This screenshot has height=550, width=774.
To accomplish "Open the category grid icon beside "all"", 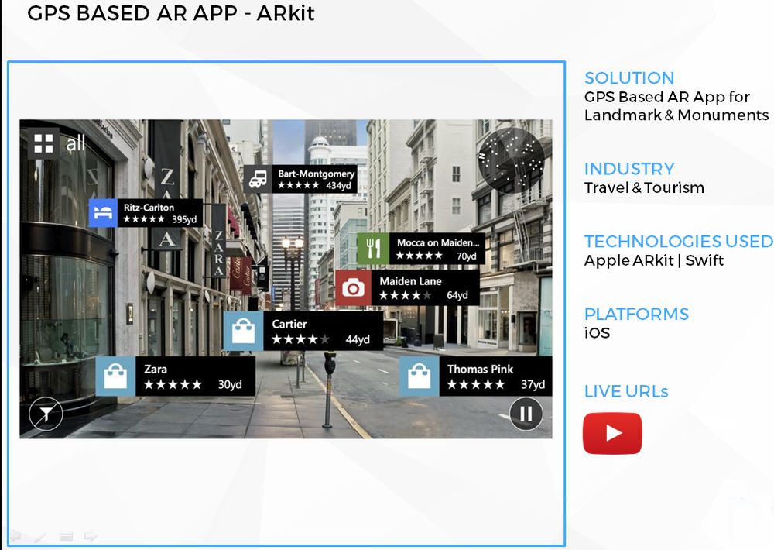I will [x=43, y=143].
